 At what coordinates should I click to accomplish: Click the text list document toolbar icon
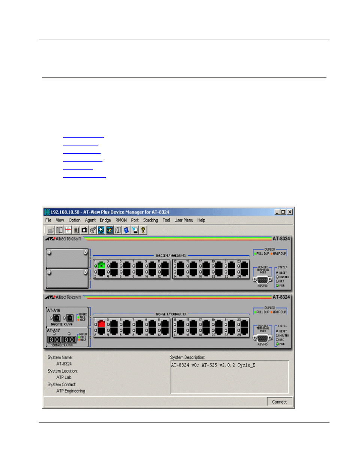tap(76, 230)
